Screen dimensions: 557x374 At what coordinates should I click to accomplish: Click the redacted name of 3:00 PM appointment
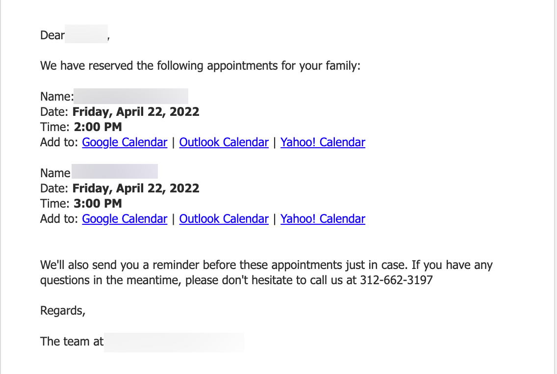click(114, 171)
